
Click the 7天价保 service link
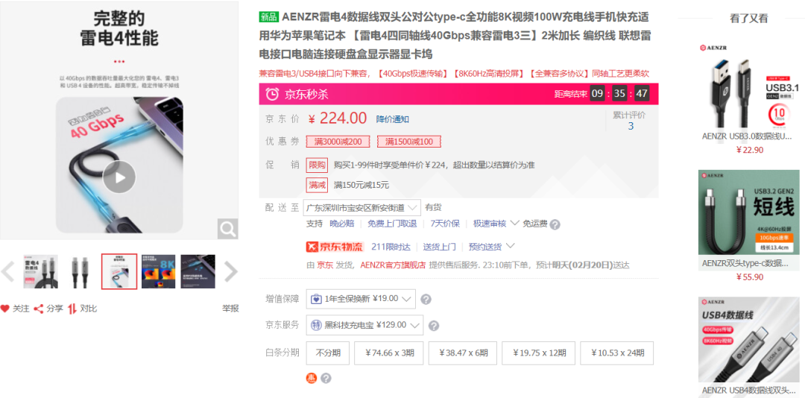(x=444, y=224)
